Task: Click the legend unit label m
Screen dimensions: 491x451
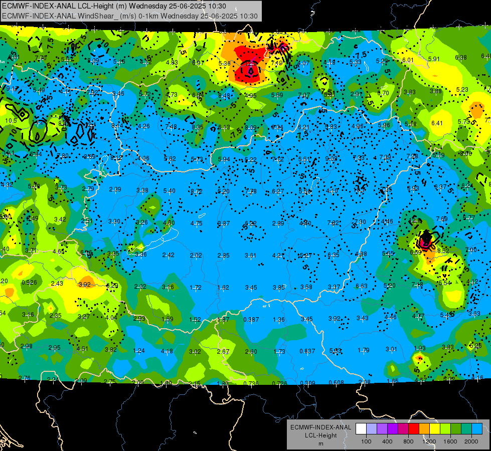Action: [x=320, y=443]
